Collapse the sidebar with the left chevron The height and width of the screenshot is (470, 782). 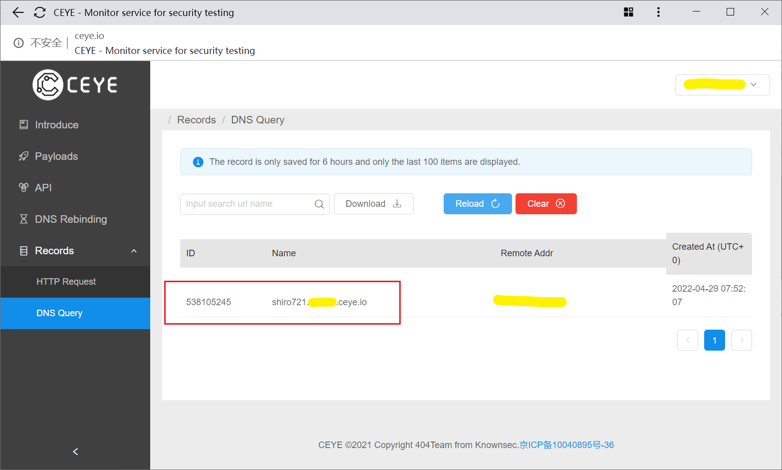coord(75,452)
